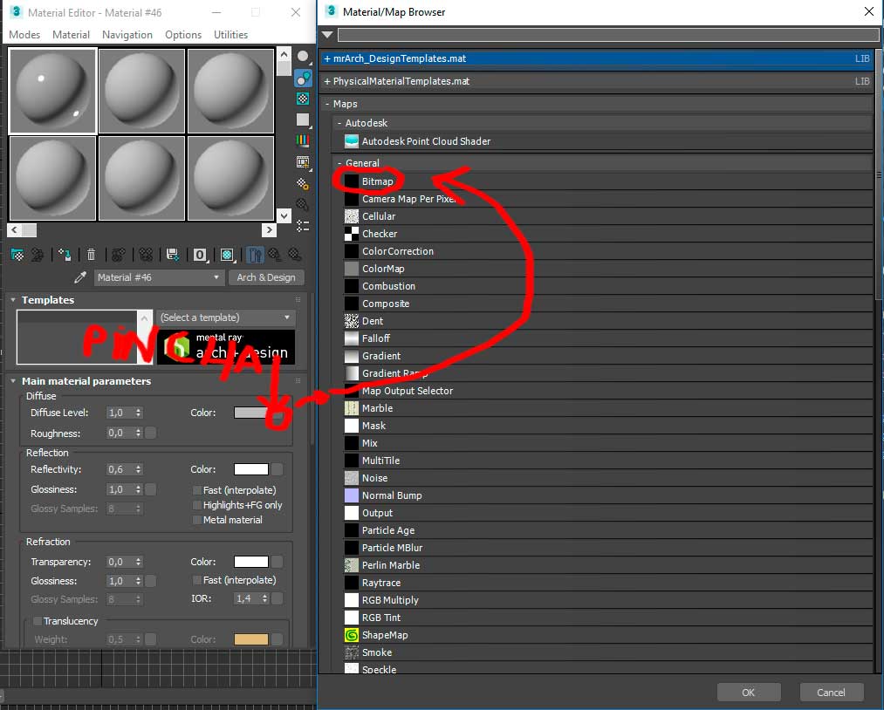The width and height of the screenshot is (884, 710).
Task: Click the Refraction Color map button
Action: tap(277, 562)
